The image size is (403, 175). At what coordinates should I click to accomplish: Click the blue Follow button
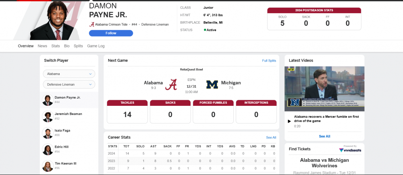coord(111,33)
